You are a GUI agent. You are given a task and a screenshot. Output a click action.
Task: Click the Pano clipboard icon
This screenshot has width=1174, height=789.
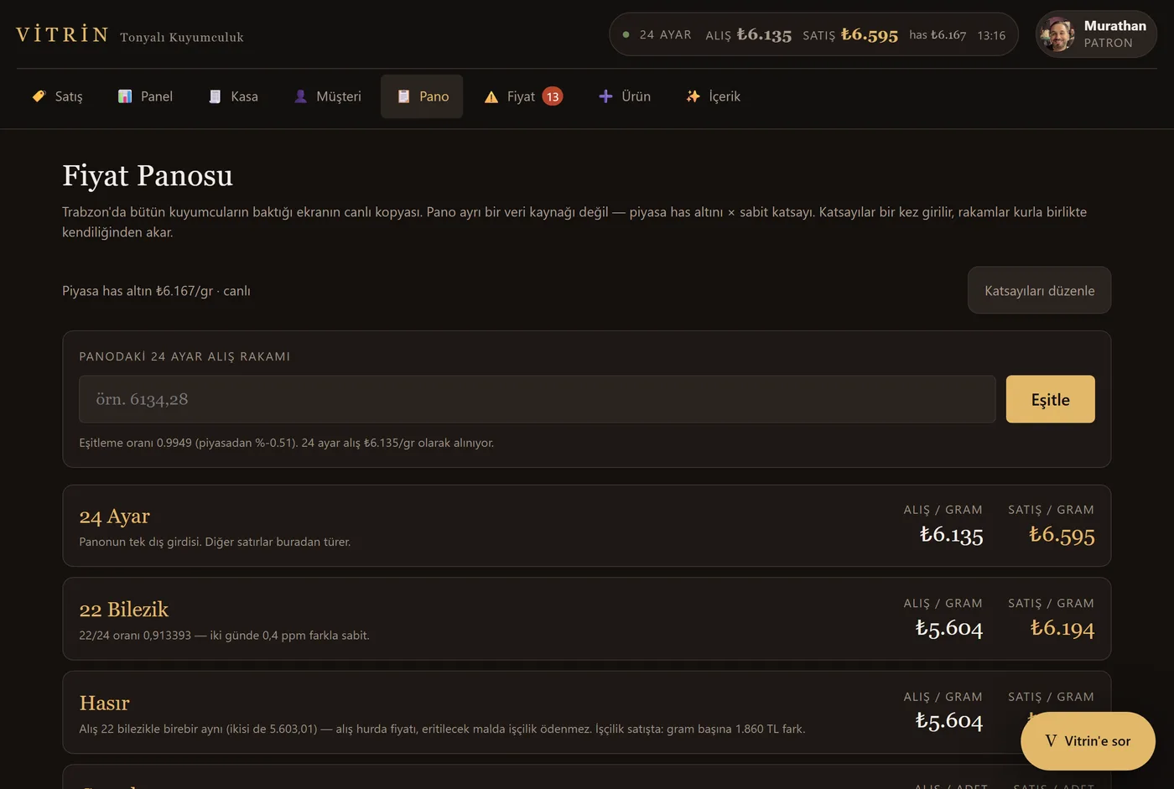(x=403, y=96)
